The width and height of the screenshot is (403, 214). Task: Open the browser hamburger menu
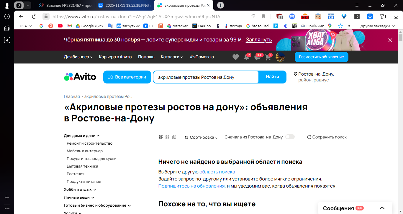click(357, 5)
